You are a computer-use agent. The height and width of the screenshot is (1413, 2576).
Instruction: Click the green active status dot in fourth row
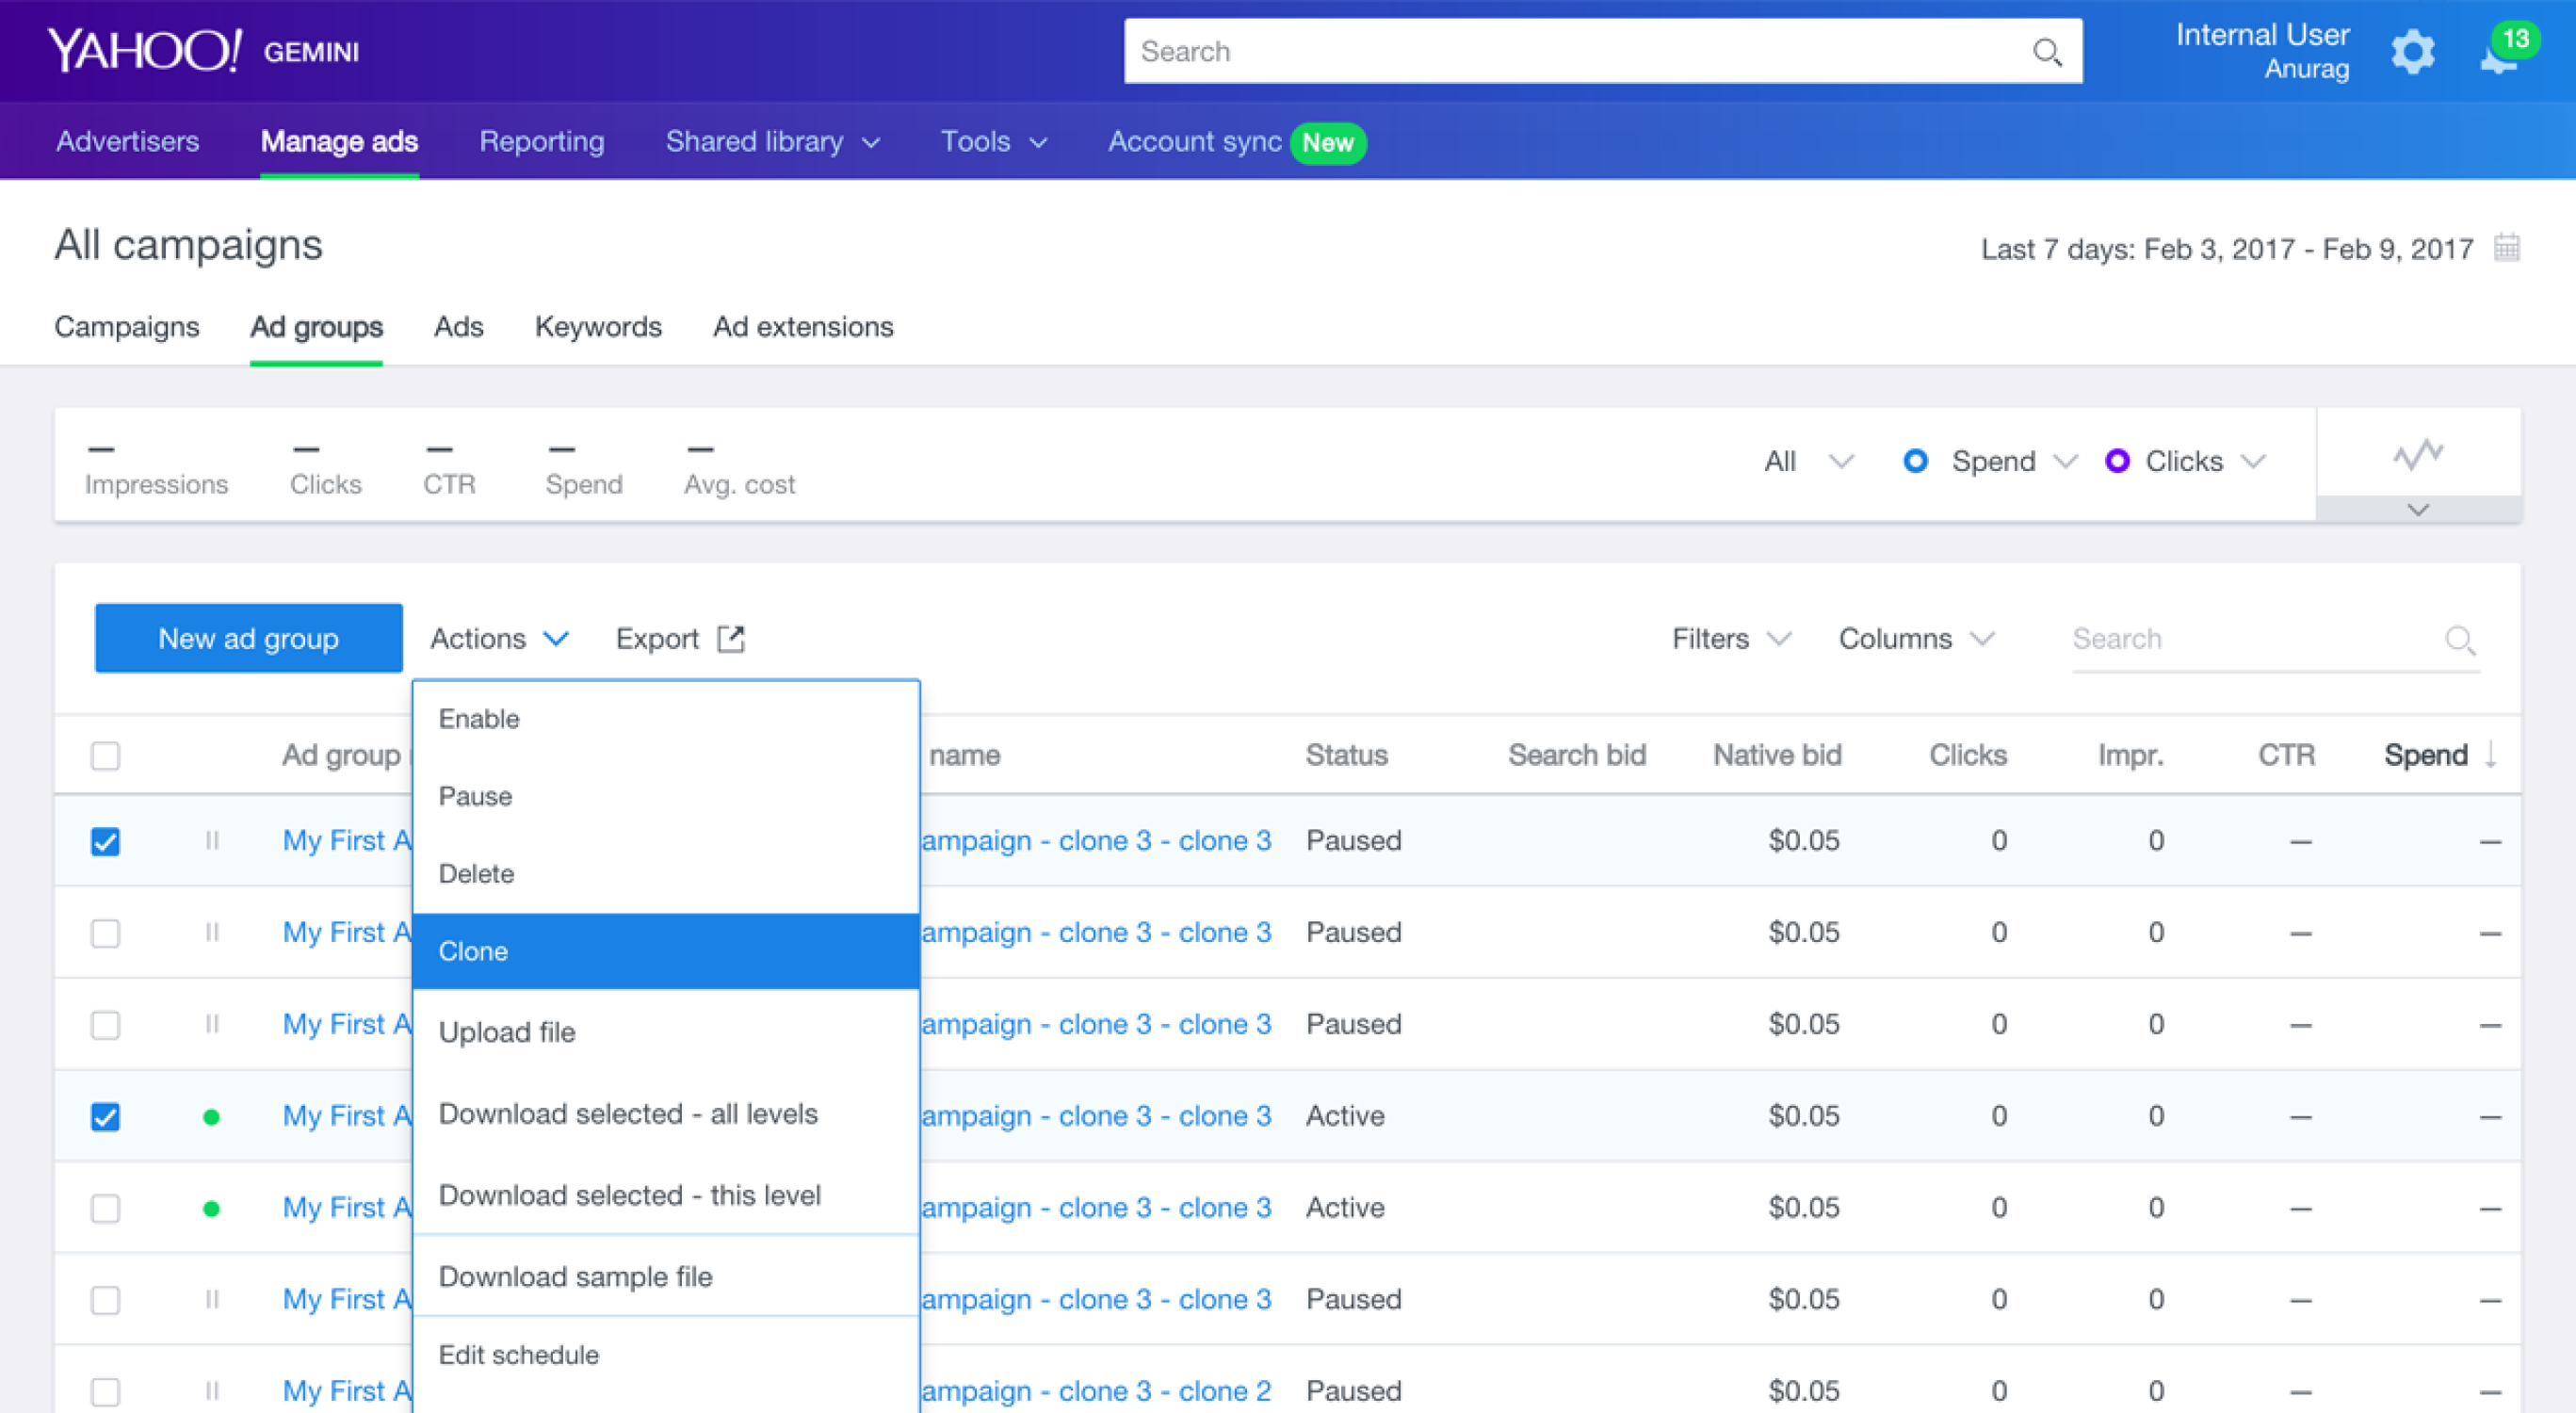coord(211,1117)
